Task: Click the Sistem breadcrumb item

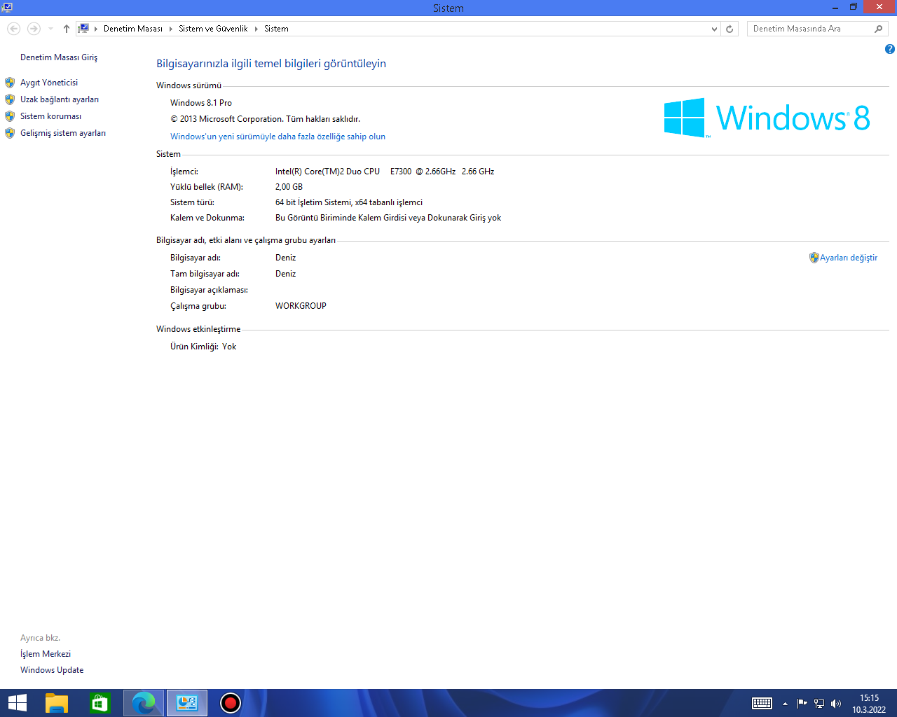Action: pyautogui.click(x=276, y=29)
